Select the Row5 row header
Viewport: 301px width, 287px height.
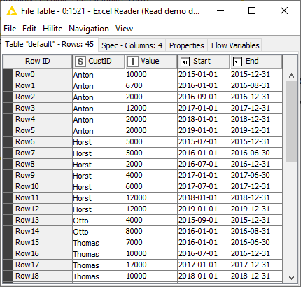[x=38, y=131]
